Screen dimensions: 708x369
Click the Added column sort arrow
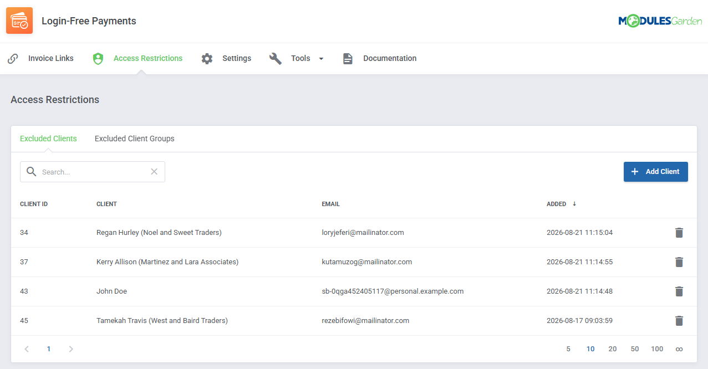[574, 203]
